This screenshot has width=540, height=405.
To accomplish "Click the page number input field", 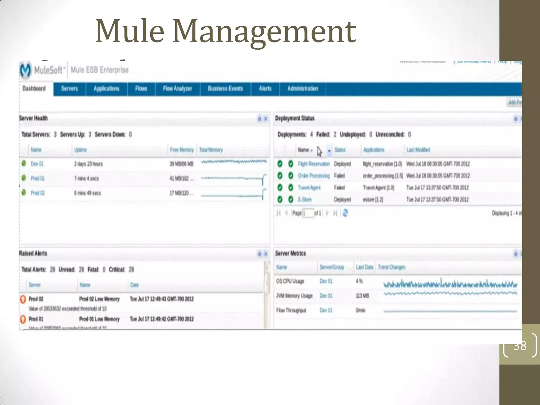I will click(308, 213).
